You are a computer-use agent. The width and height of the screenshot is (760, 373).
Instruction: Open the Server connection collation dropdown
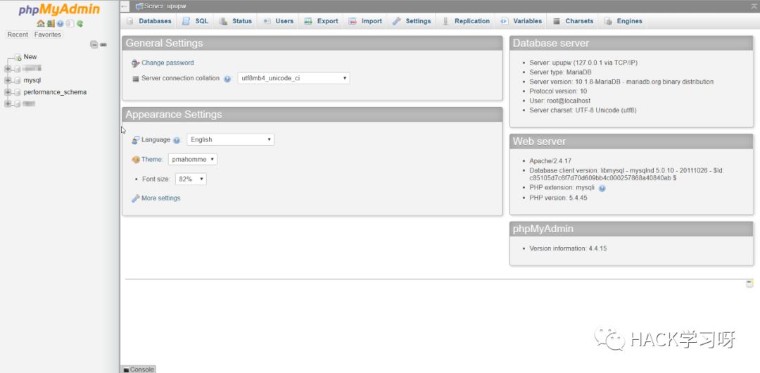coord(293,78)
